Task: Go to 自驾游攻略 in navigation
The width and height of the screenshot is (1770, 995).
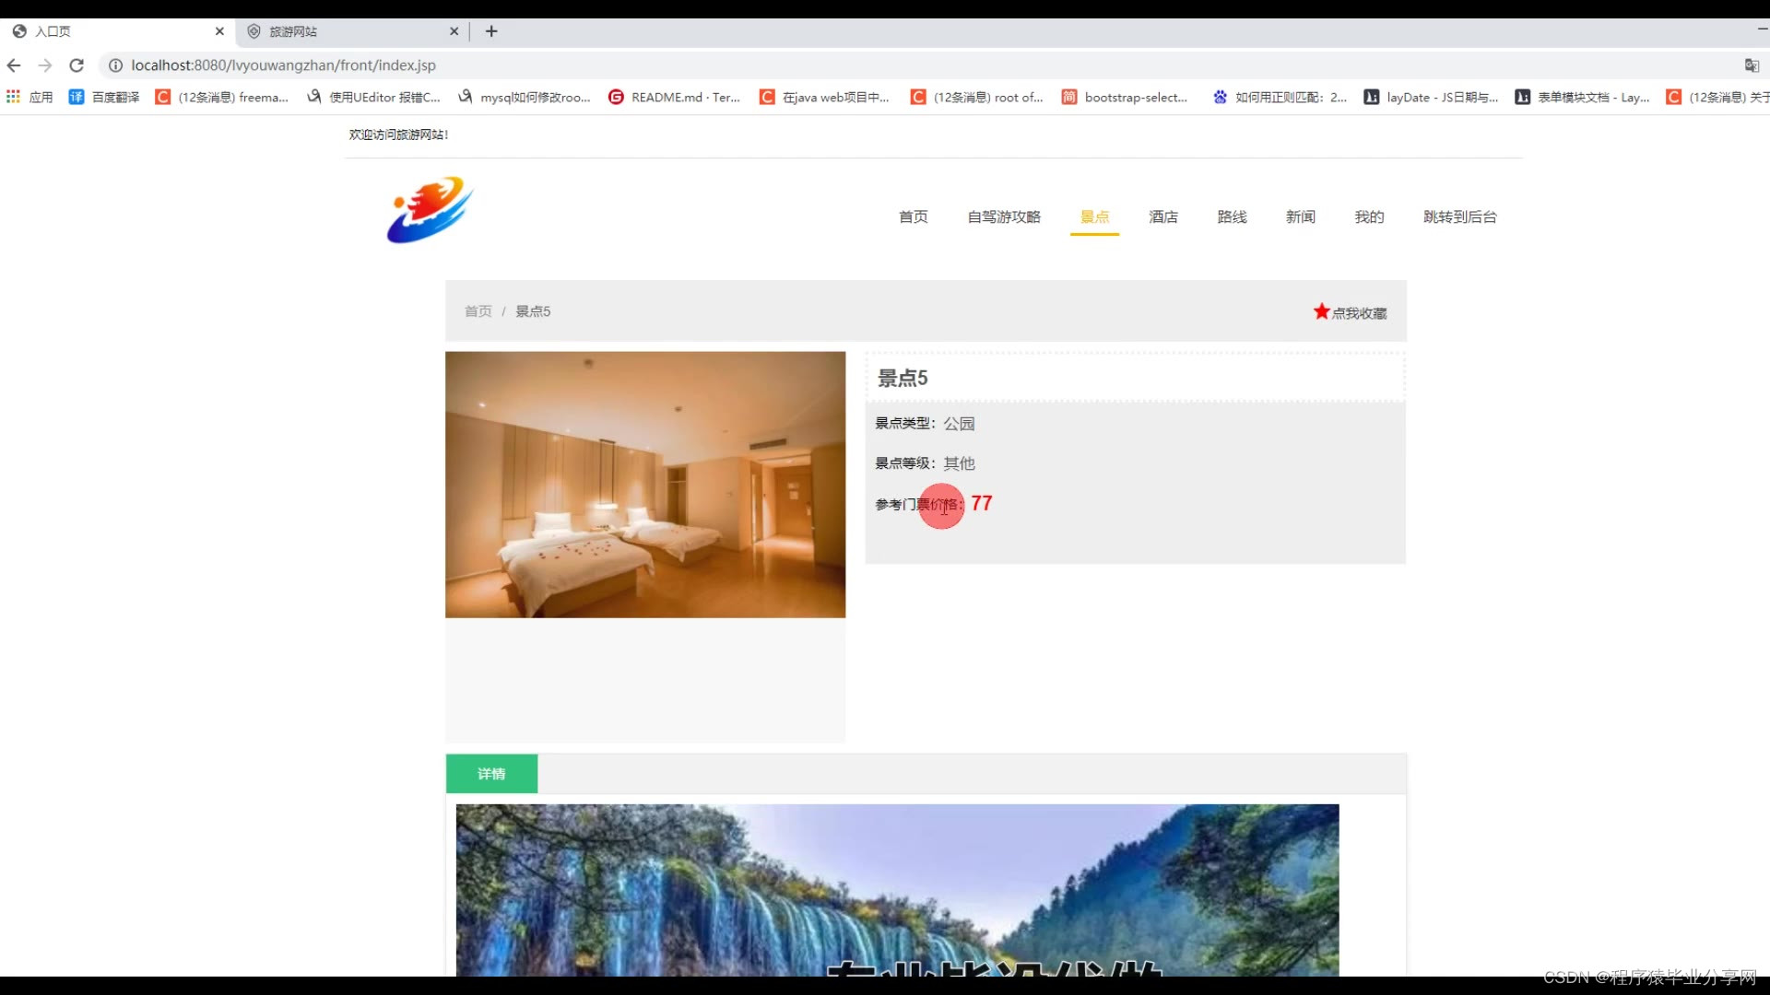Action: coord(1003,217)
